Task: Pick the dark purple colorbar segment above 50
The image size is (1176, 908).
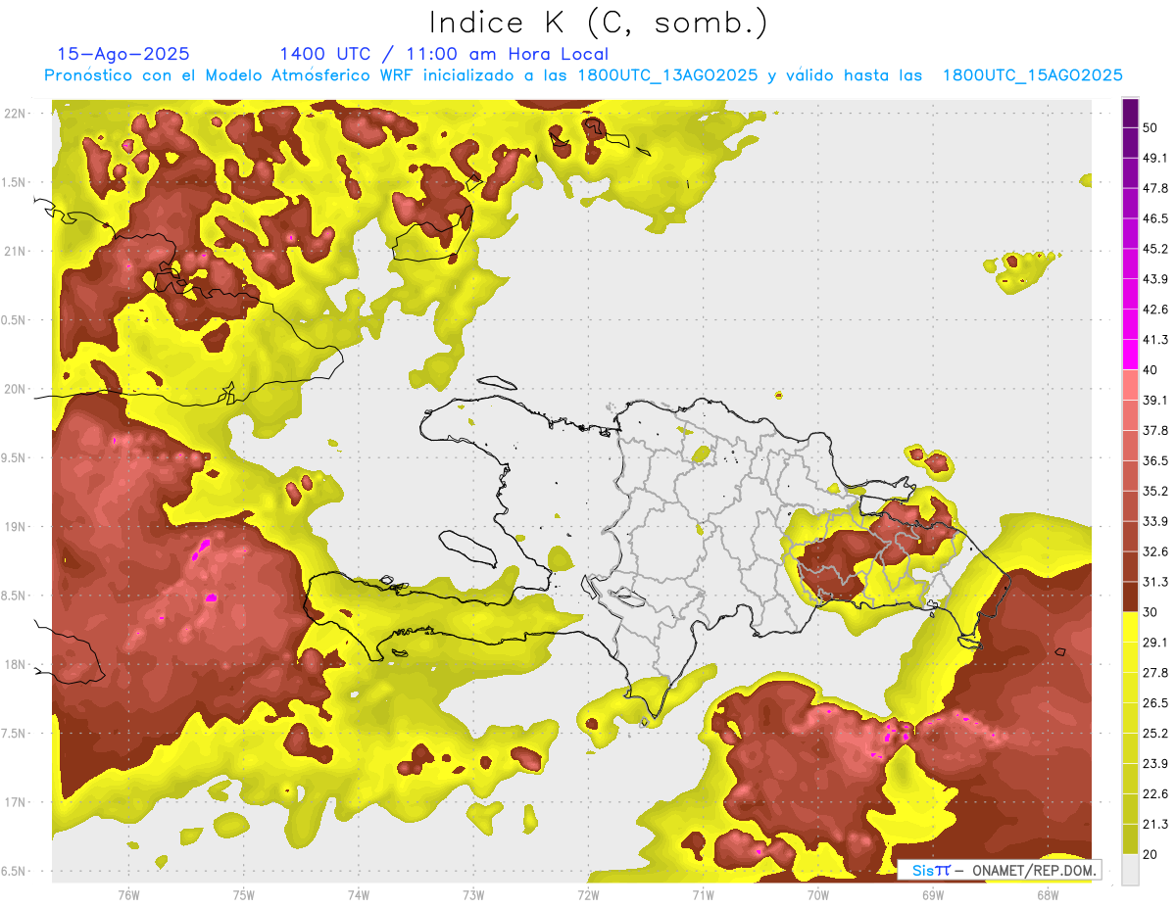Action: pos(1130,114)
